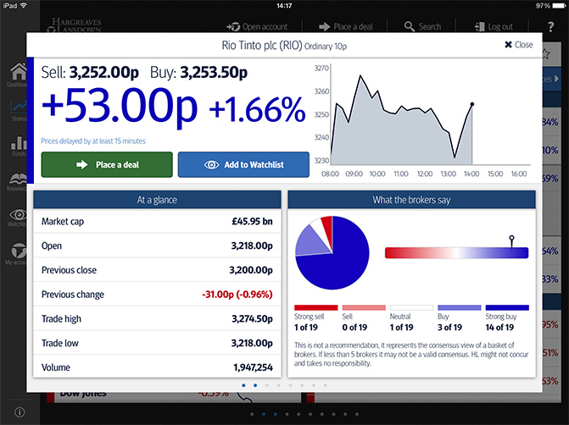Image resolution: width=569 pixels, height=425 pixels.
Task: Select the Strong sell red swatch
Action: tap(315, 308)
